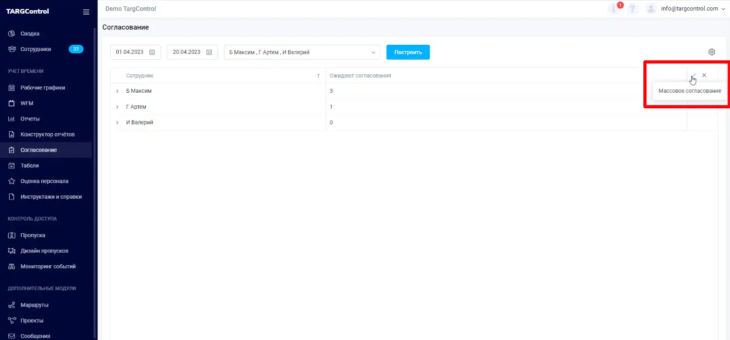730x340 pixels.
Task: Open the employee selection dropdown
Action: [302, 52]
